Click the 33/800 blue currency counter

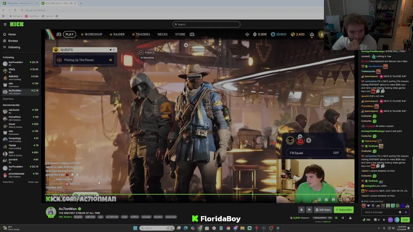pos(279,34)
